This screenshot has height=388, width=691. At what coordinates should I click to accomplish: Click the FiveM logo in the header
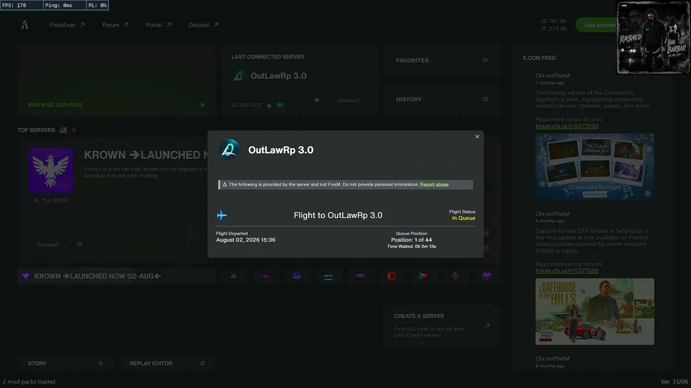[x=25, y=25]
